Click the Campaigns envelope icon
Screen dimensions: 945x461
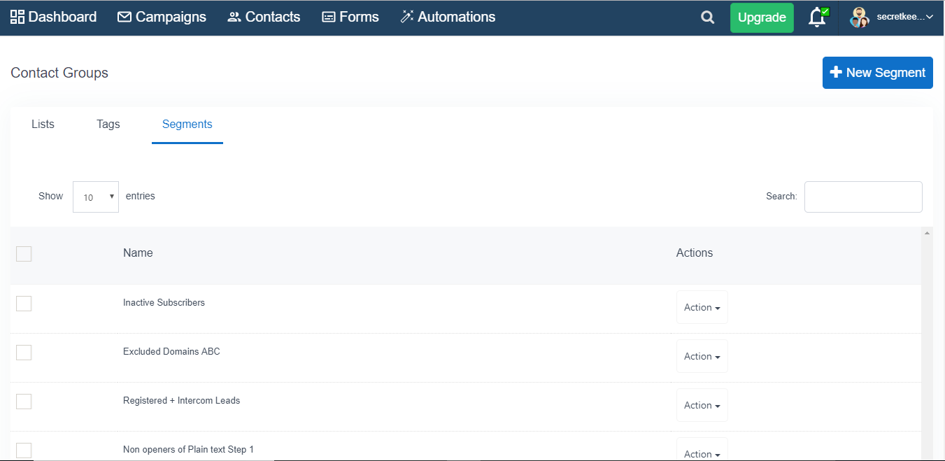pyautogui.click(x=125, y=17)
